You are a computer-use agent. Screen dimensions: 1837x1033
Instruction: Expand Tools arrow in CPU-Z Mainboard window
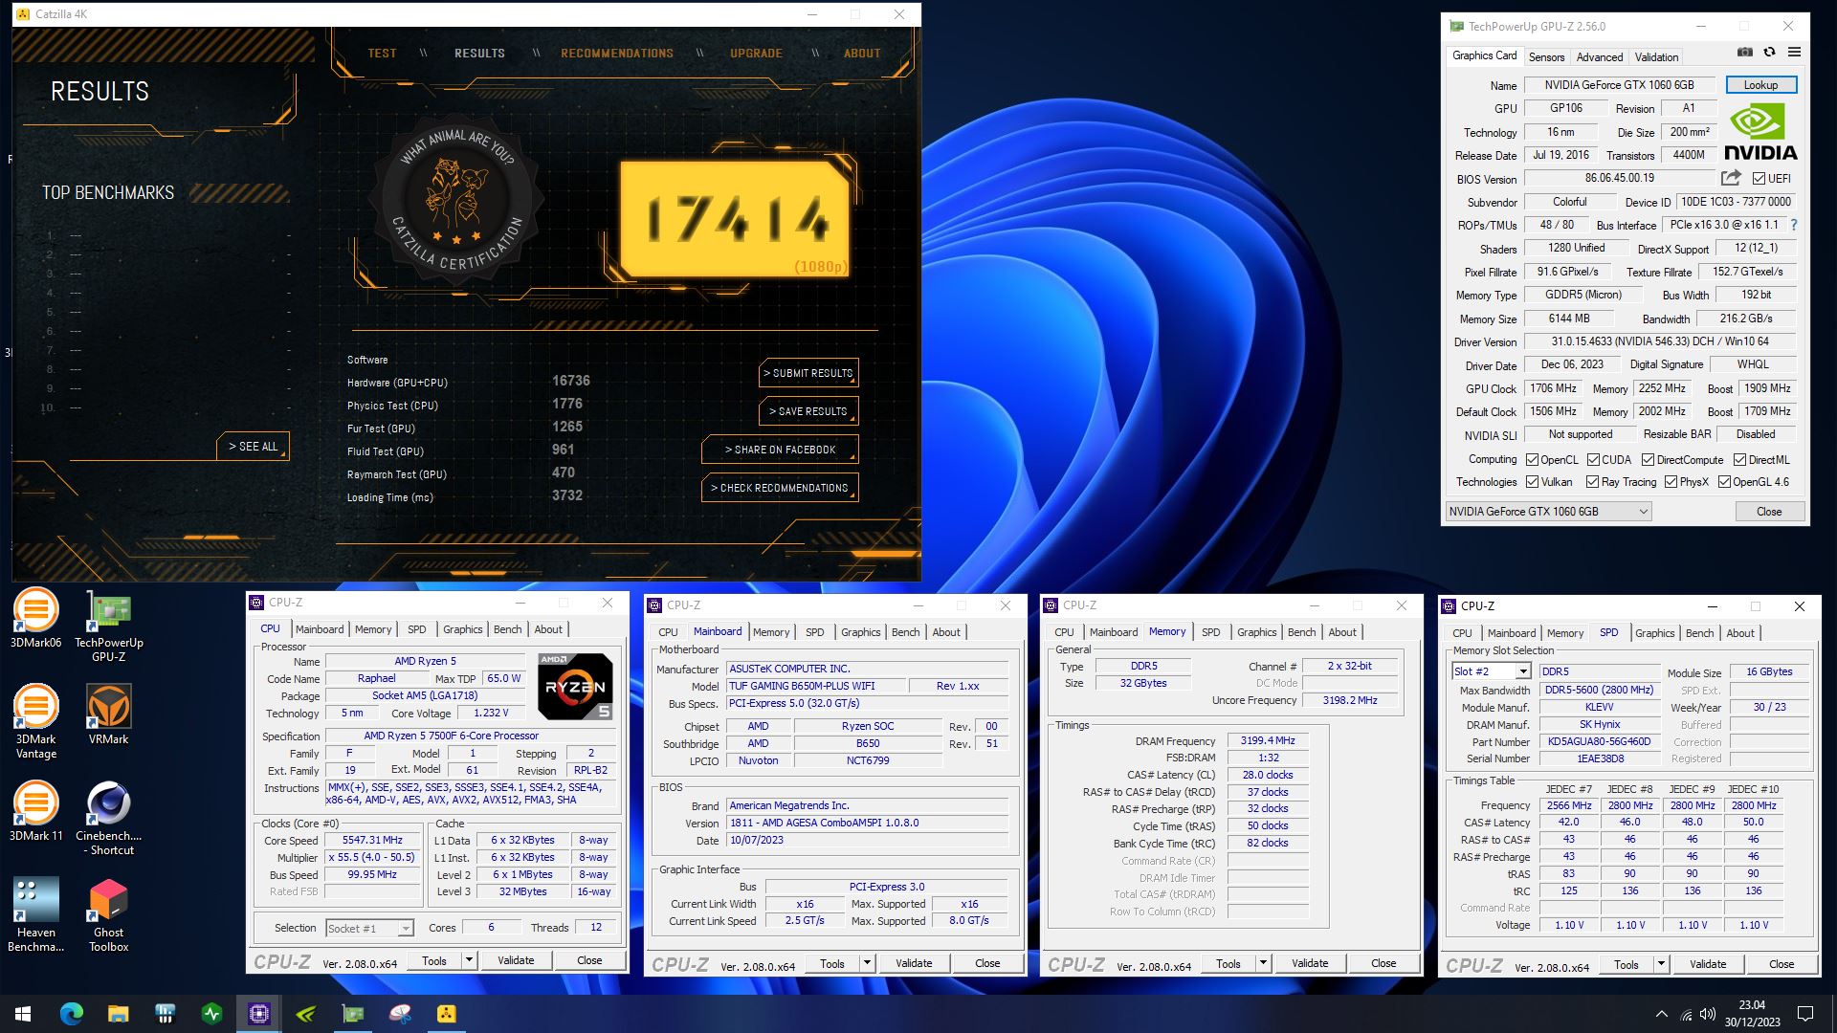click(x=867, y=963)
